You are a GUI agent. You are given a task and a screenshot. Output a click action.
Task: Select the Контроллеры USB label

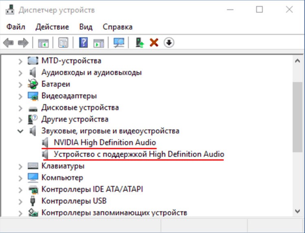click(74, 201)
